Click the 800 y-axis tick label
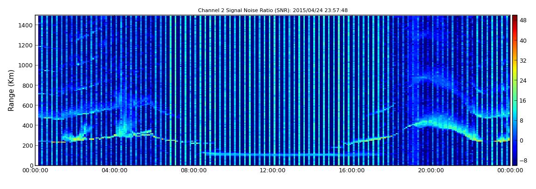The width and height of the screenshot is (536, 189). (27, 85)
